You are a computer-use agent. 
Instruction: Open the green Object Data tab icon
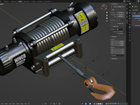point(130,38)
